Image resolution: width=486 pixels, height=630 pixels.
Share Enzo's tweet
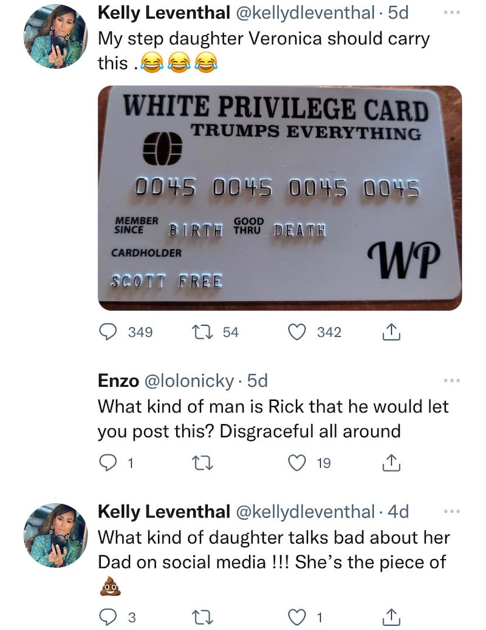391,462
